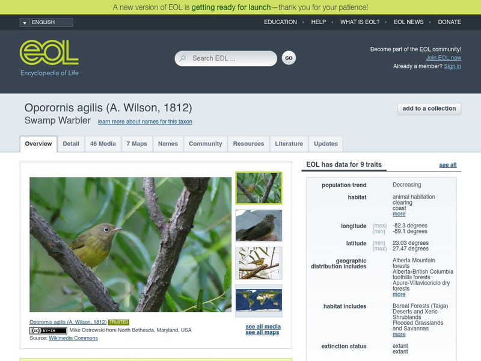Click see all traits link
Screen dimensions: 481x361
tap(447, 165)
